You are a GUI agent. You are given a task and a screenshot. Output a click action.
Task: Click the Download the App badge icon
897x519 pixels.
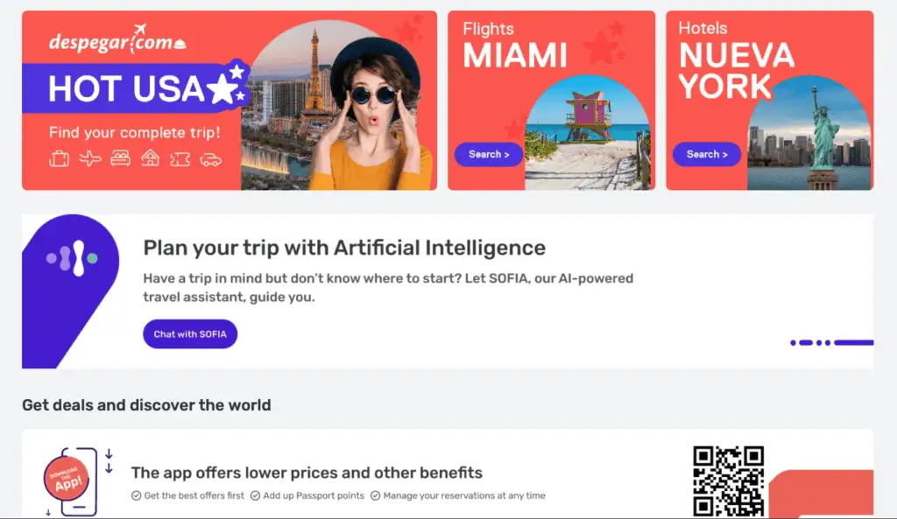[67, 479]
